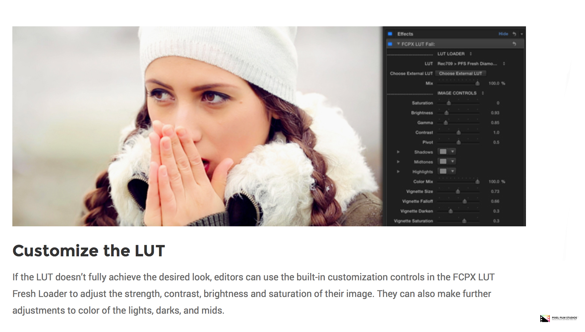Click the Vignette Saturation value 0.3
This screenshot has height=332, width=585.
point(496,221)
